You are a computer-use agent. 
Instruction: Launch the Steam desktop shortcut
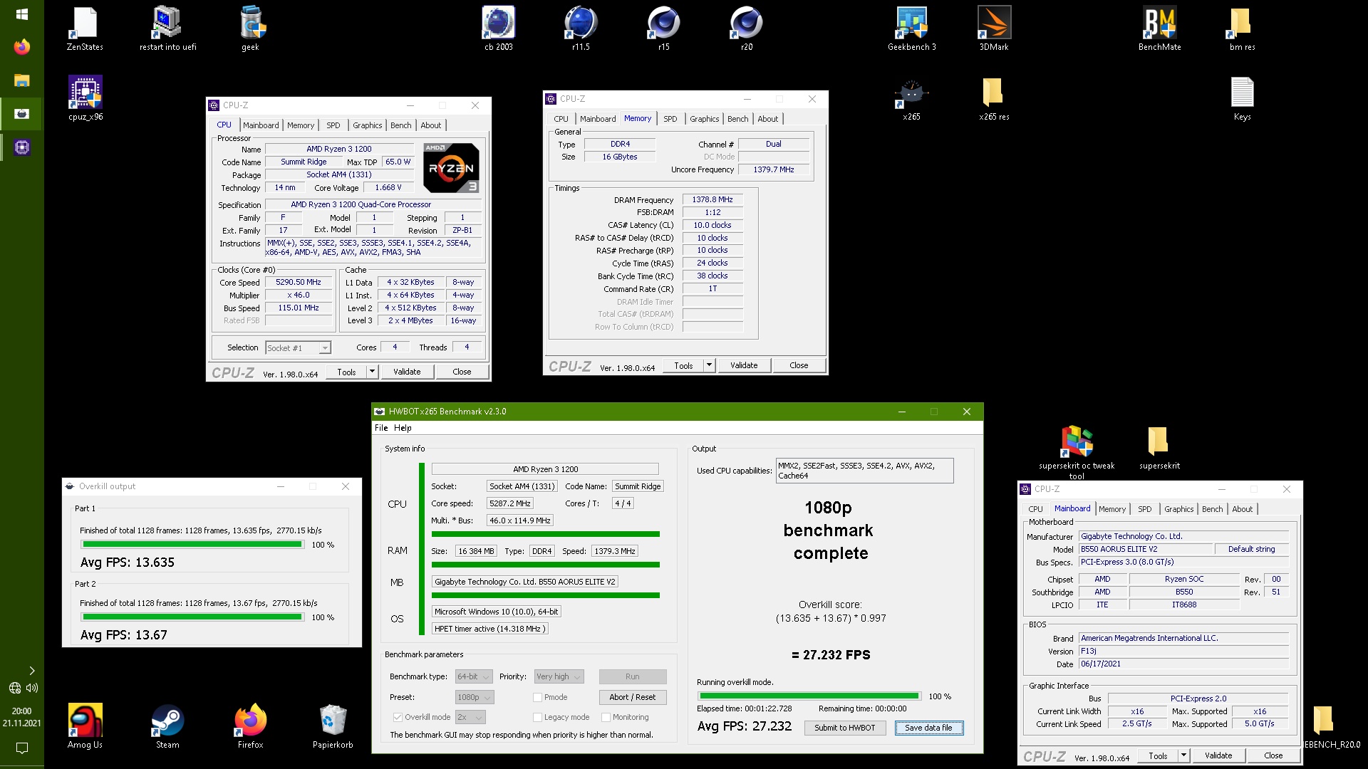tap(167, 726)
